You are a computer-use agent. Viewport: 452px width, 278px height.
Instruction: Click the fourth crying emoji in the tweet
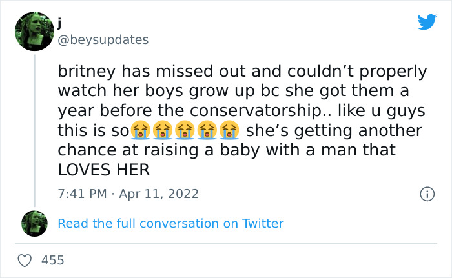[207, 130]
